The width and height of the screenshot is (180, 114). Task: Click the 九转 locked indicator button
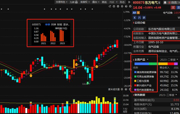coord(74,2)
